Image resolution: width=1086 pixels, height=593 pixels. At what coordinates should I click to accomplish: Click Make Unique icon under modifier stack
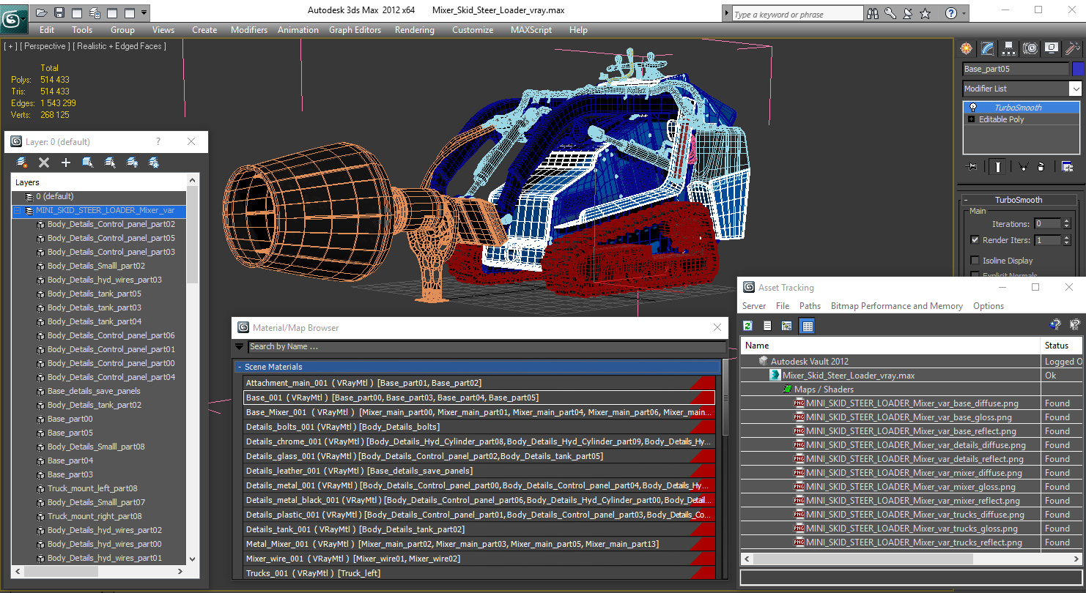point(1022,167)
